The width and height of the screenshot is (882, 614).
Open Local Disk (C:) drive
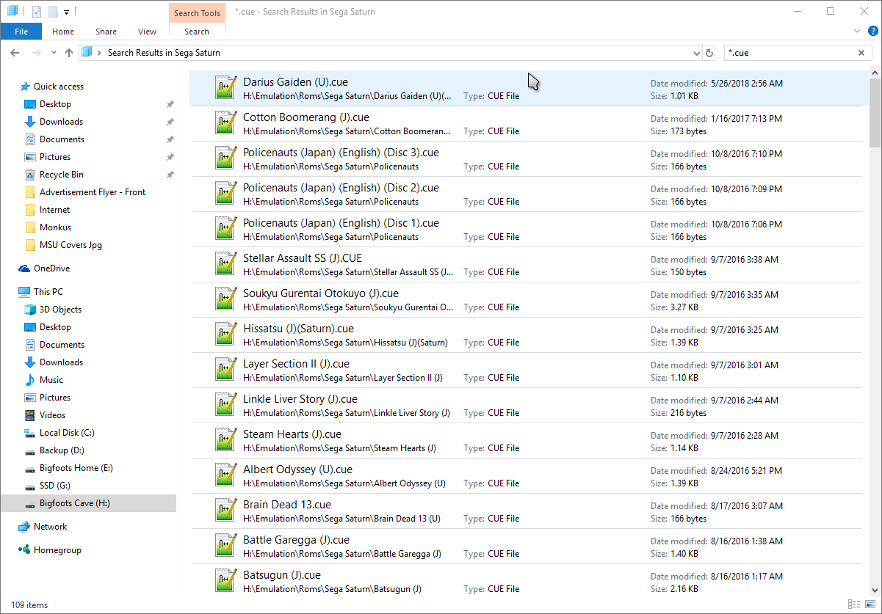click(x=67, y=433)
